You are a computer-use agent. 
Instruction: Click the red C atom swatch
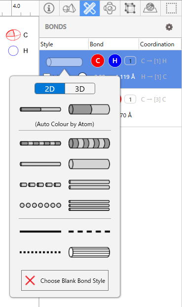[x=98, y=61]
